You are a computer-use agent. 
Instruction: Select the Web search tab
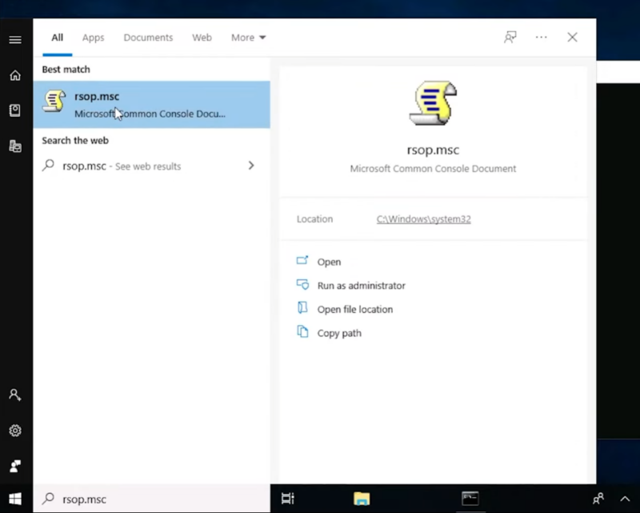coord(202,38)
